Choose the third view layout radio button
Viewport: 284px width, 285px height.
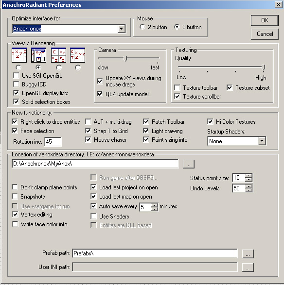point(59,67)
